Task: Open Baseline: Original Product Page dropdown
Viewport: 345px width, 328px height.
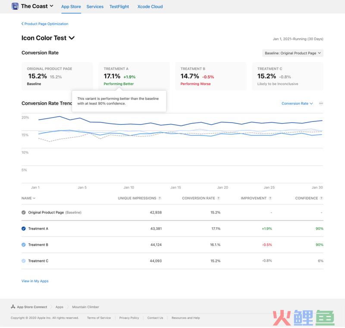Action: point(293,53)
